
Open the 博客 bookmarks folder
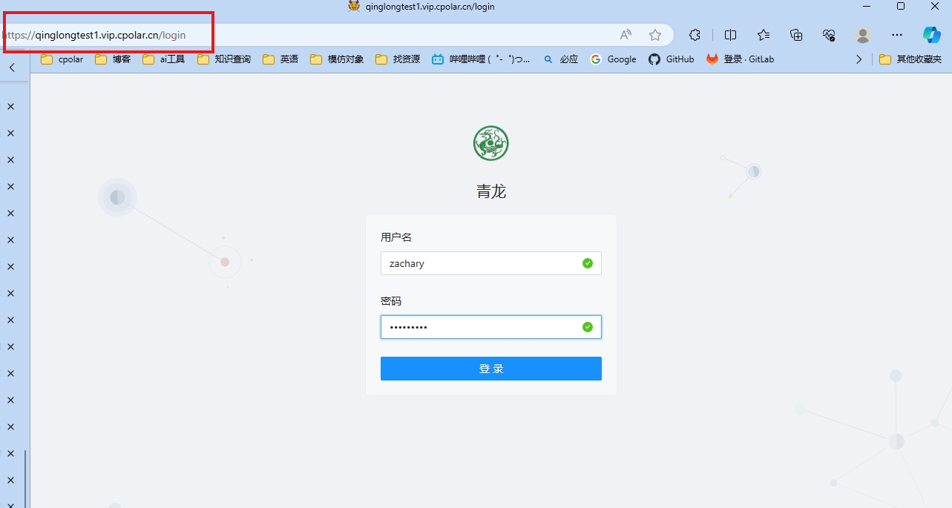pyautogui.click(x=113, y=59)
